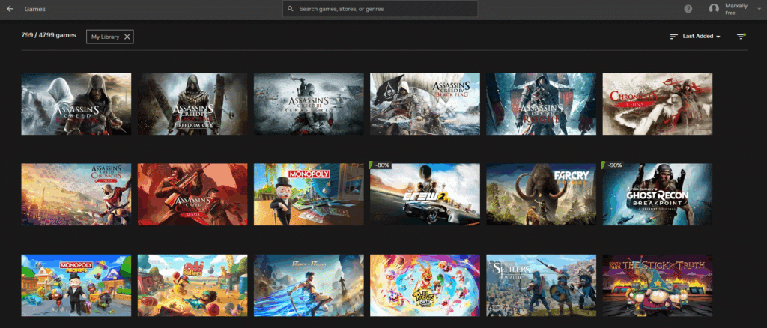This screenshot has width=767, height=328.
Task: Open Far Cry Primal game tile
Action: tap(541, 195)
